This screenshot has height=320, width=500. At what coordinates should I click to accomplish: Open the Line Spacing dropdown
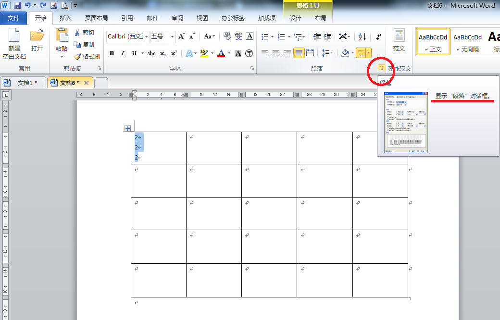click(x=327, y=52)
